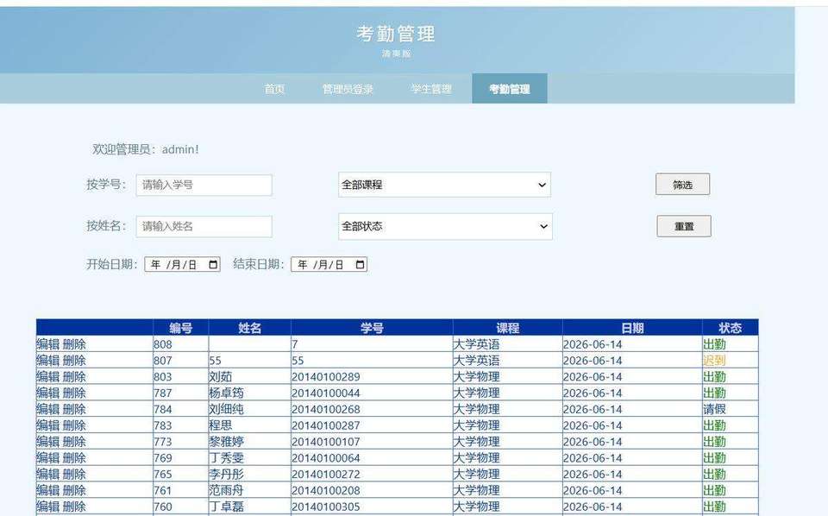Viewport: 828px width, 516px height.
Task: Click 编辑 link for record 808
Action: click(47, 344)
